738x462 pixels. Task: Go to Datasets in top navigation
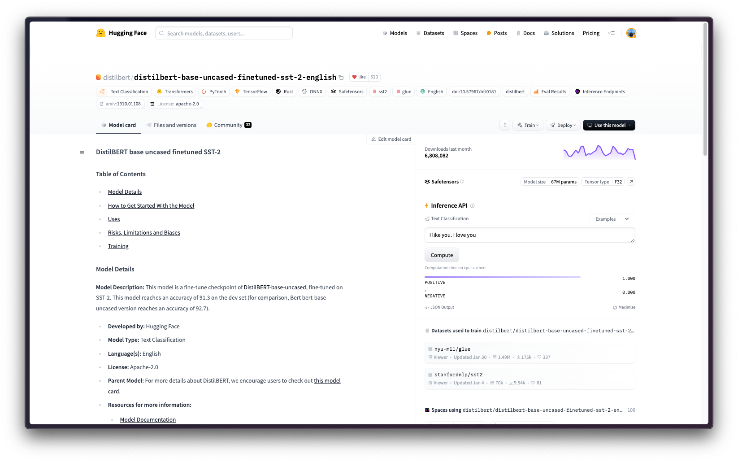tap(430, 33)
